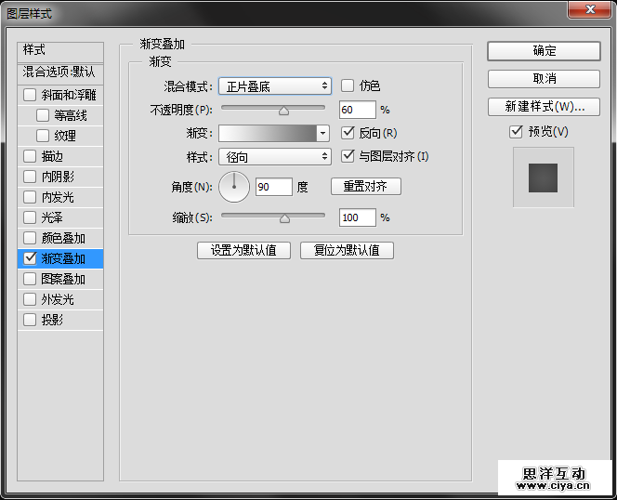Open 混合选项:默认 in the sidebar
This screenshot has height=500, width=617.
click(60, 72)
